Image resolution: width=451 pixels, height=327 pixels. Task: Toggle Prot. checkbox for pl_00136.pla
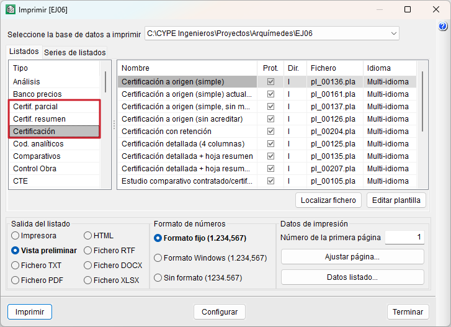(270, 82)
